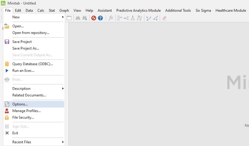Choose Manage Profiles...

(x=34, y=111)
